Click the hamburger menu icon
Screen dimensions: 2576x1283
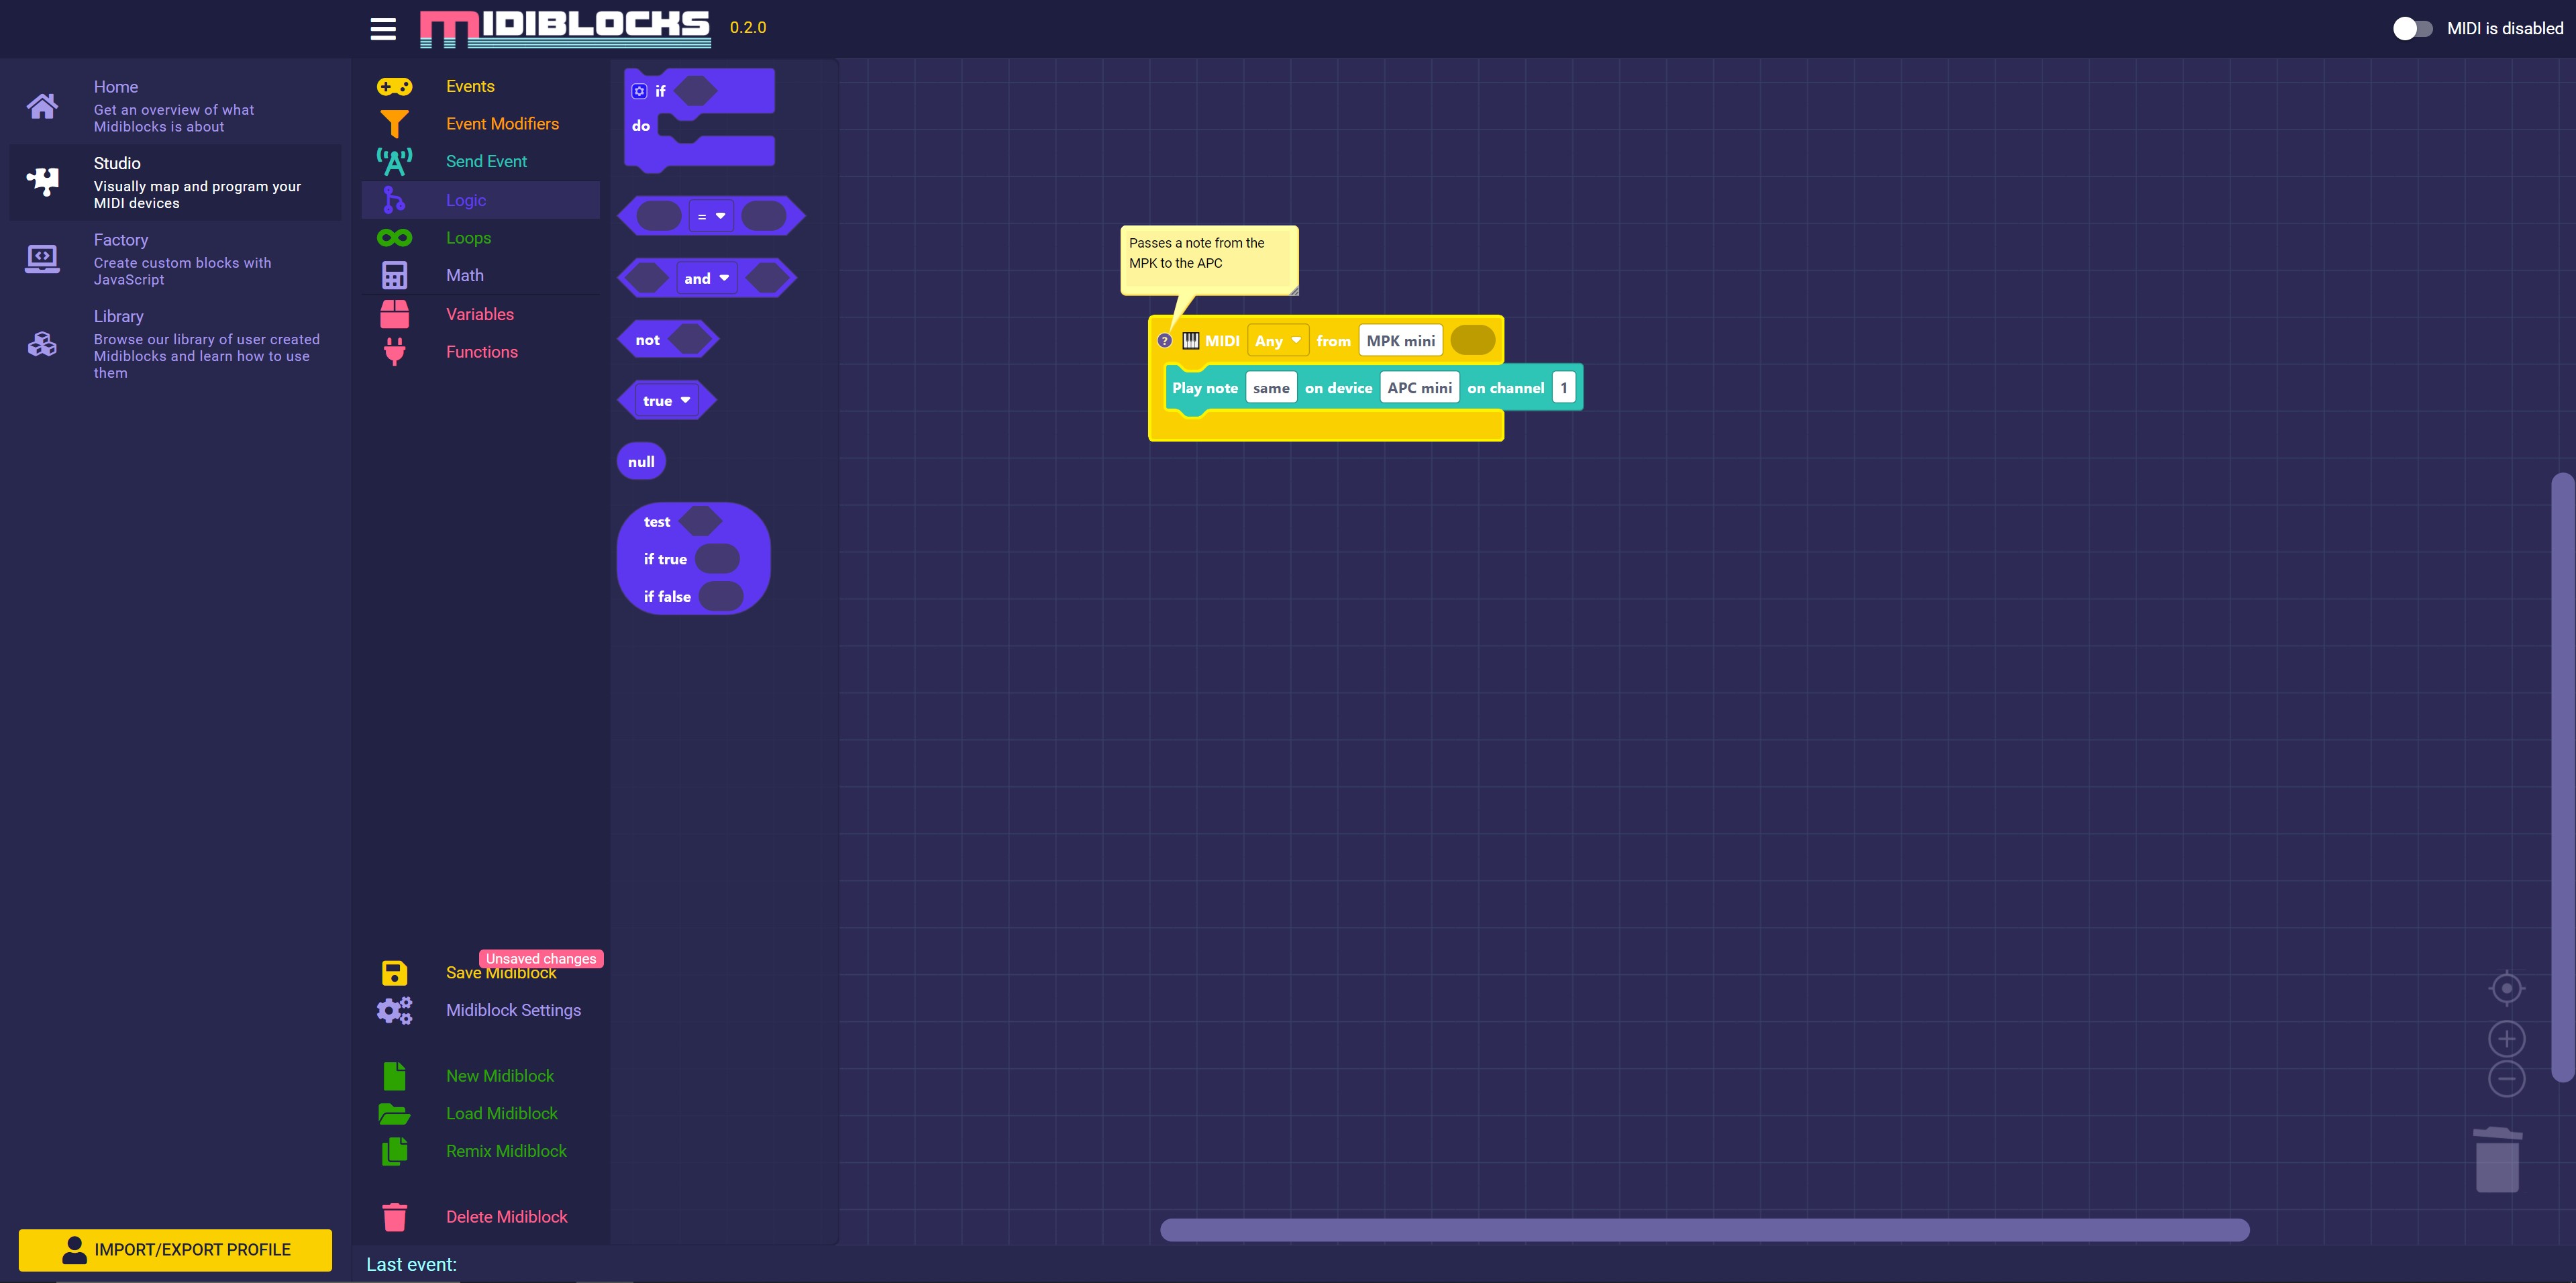[x=383, y=28]
